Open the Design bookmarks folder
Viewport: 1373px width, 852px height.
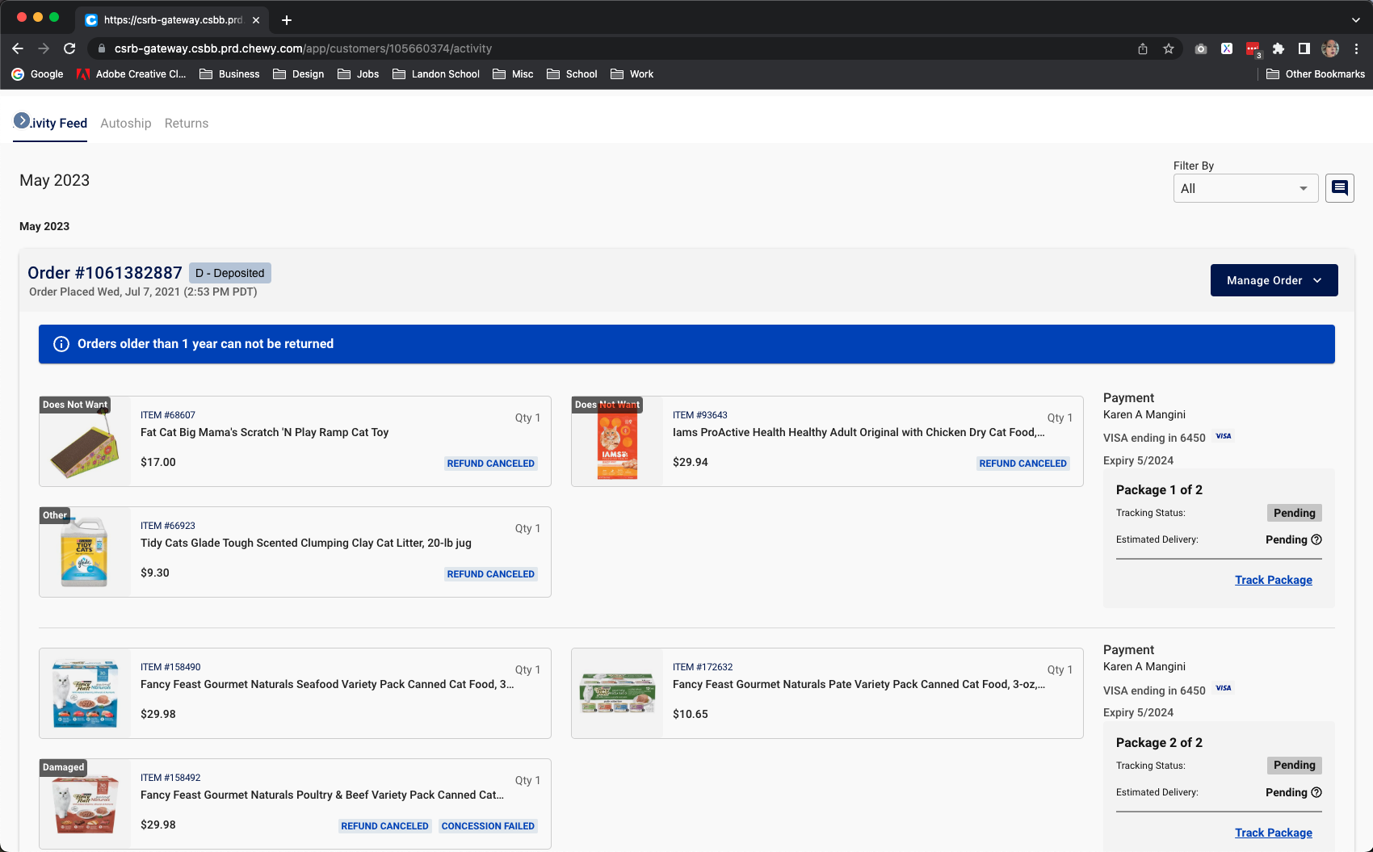coord(299,73)
